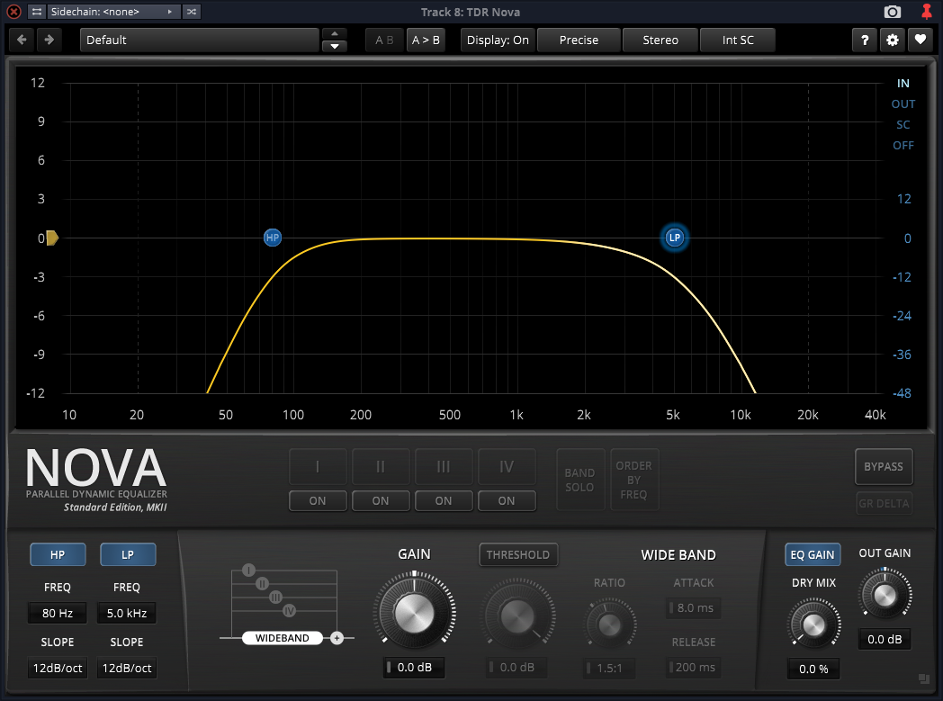Viewport: 943px width, 701px height.
Task: Select IN analyzer mode
Action: click(903, 84)
